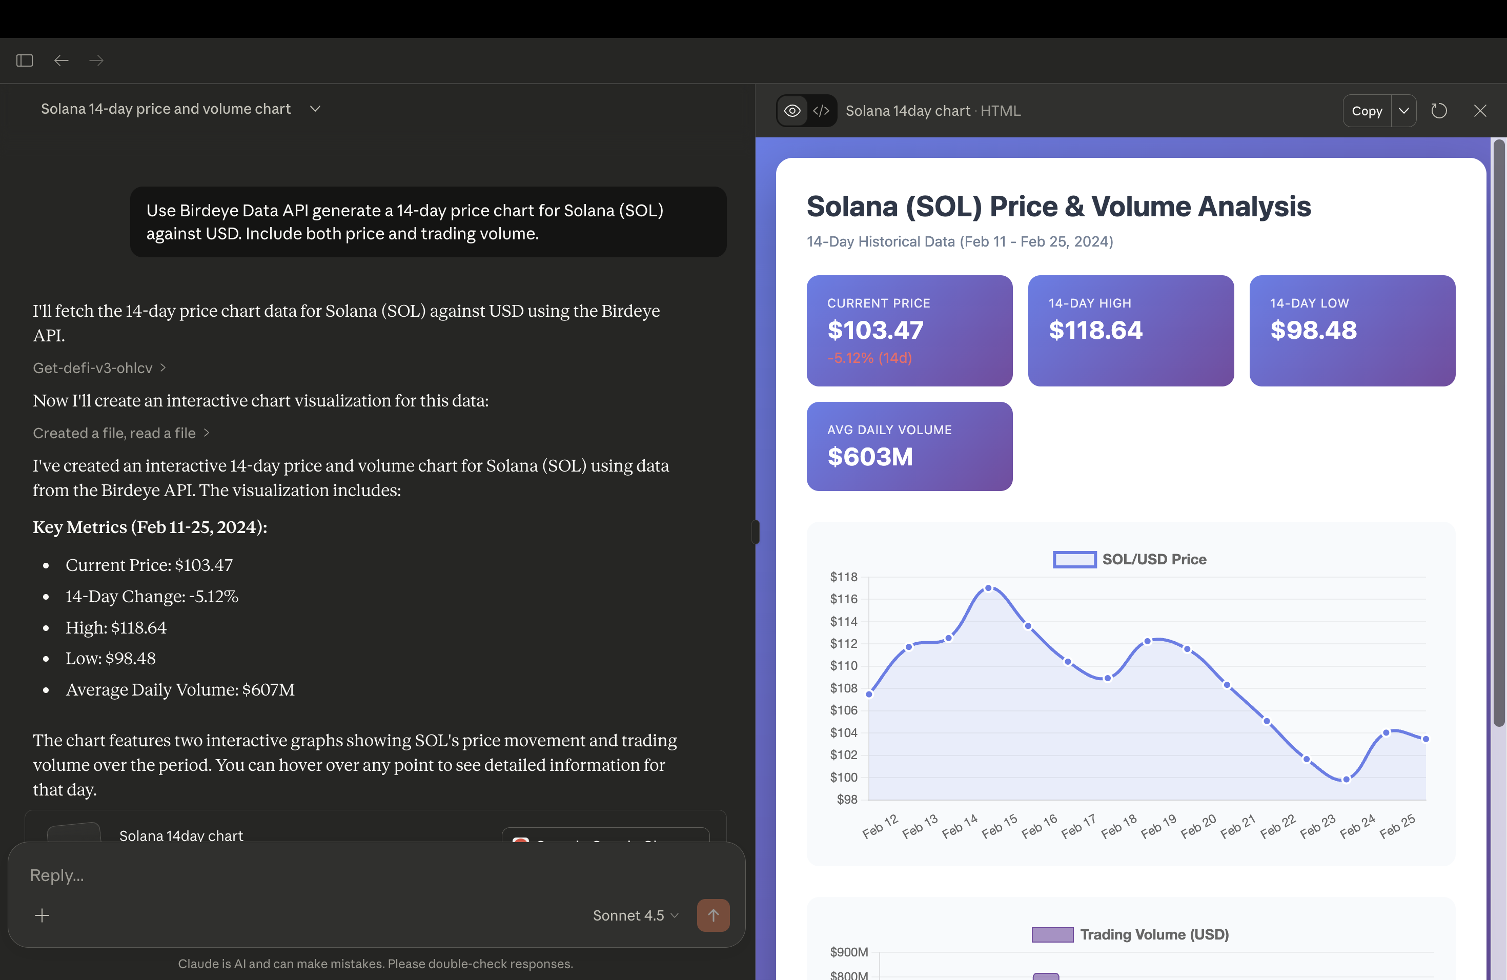Toggle Trading Volume legend swatch
The width and height of the screenshot is (1507, 980).
(1052, 934)
